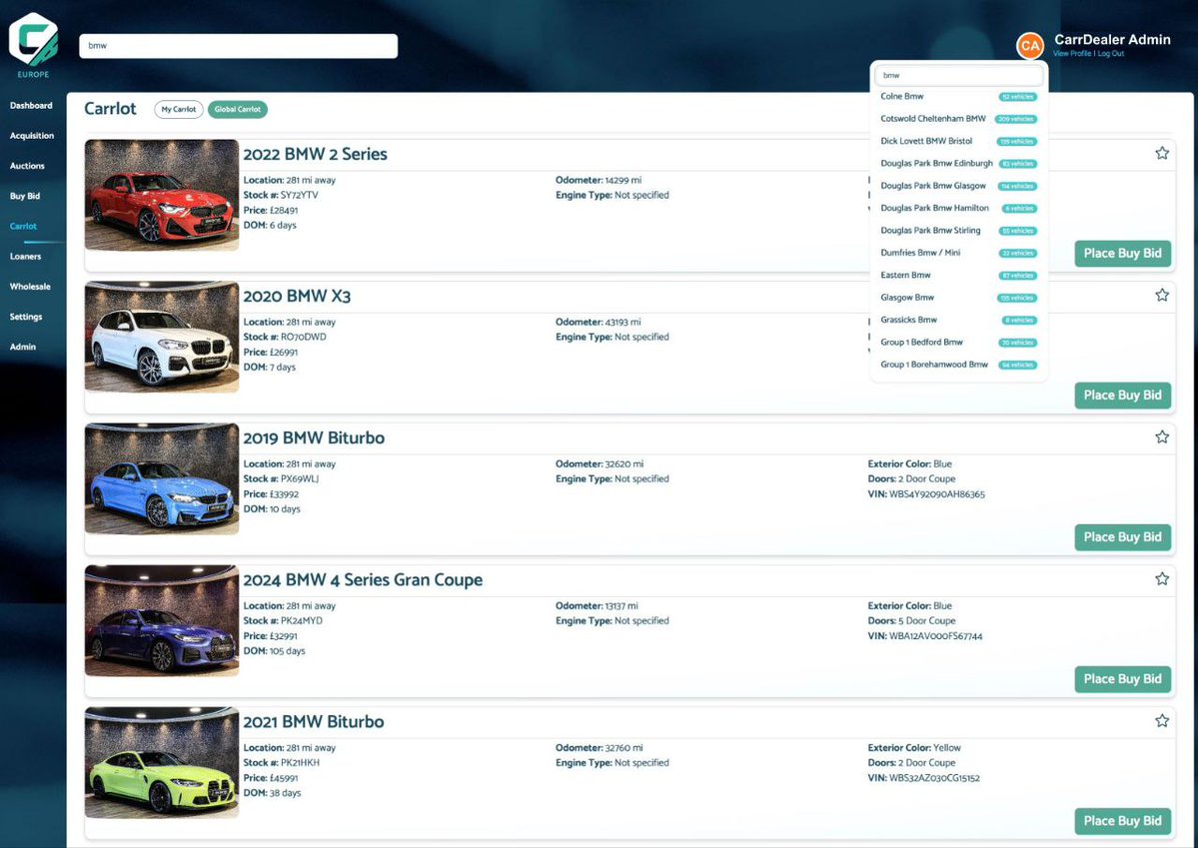Select Douglas Park Bmw Edinburgh
Image resolution: width=1198 pixels, height=848 pixels.
pos(959,164)
